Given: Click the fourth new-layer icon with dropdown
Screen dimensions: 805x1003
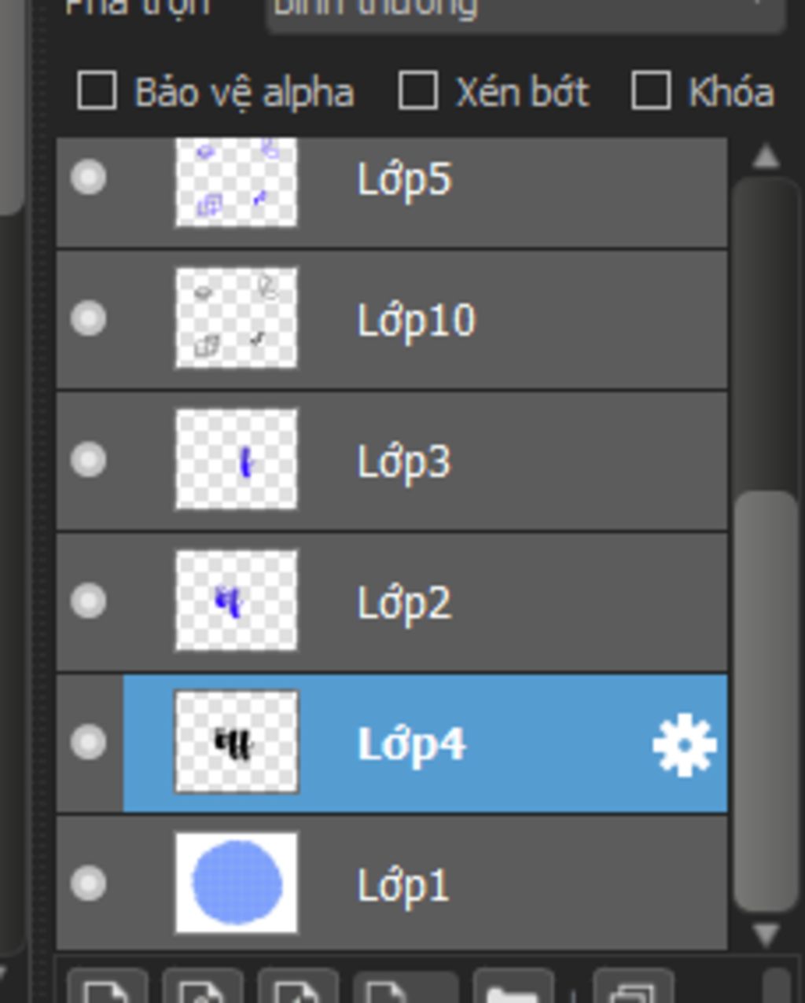Looking at the screenshot, I should click(x=406, y=986).
